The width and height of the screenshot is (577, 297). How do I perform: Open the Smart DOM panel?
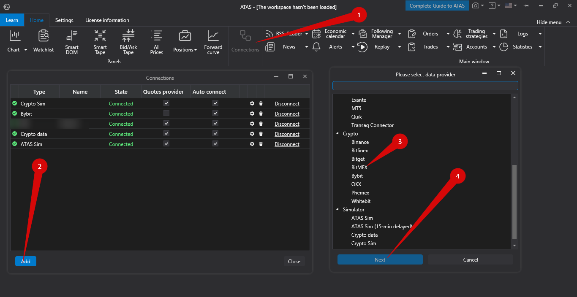click(72, 42)
